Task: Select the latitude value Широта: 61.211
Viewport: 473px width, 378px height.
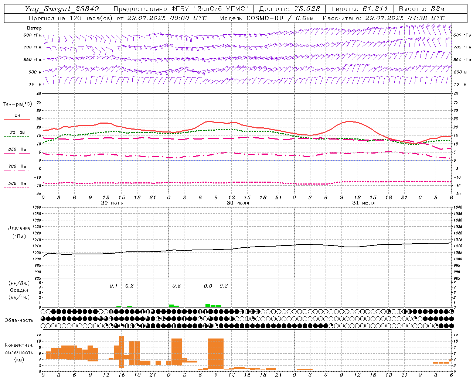Action: 359,9
